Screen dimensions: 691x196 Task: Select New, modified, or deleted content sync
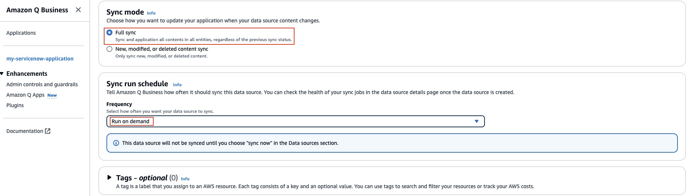[109, 49]
